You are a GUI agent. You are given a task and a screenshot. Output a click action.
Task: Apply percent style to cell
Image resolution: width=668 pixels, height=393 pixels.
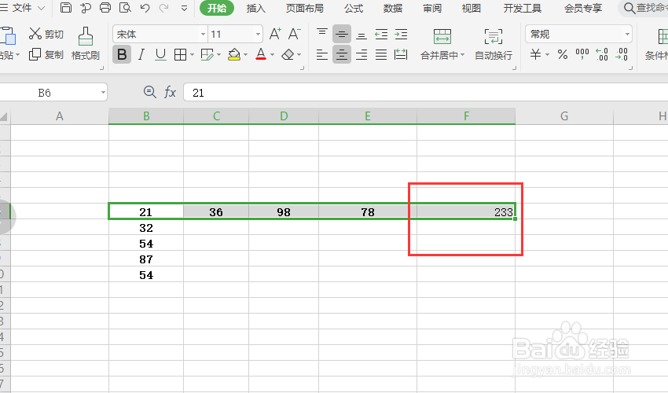[x=563, y=54]
